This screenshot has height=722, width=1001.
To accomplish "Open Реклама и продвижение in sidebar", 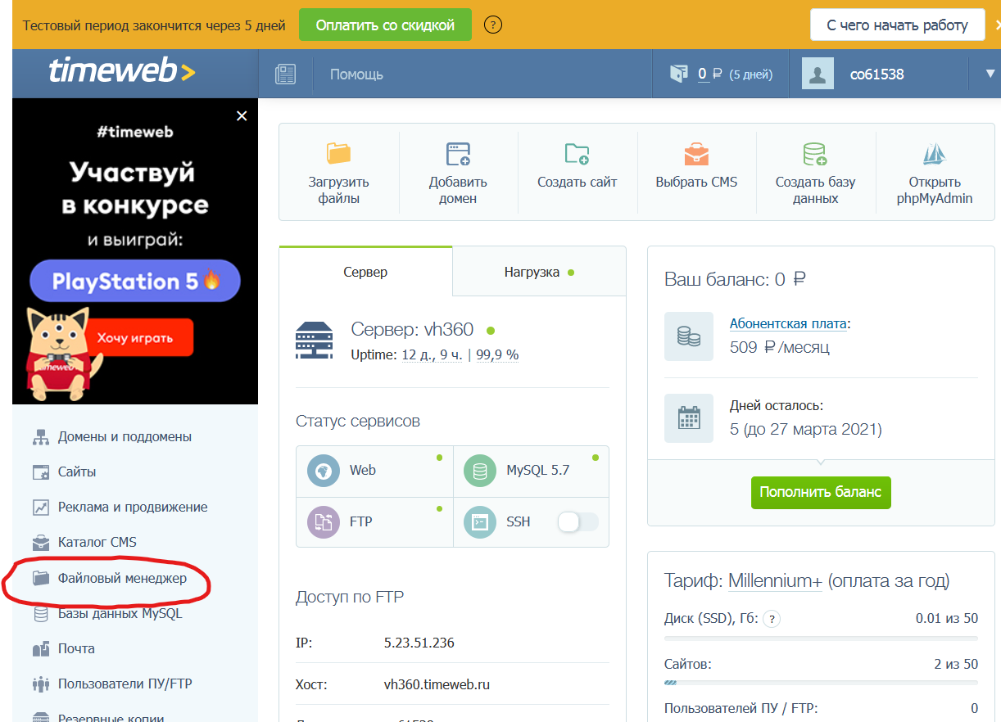I will point(133,508).
